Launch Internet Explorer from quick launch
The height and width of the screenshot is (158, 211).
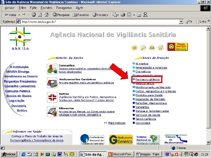click(x=23, y=154)
